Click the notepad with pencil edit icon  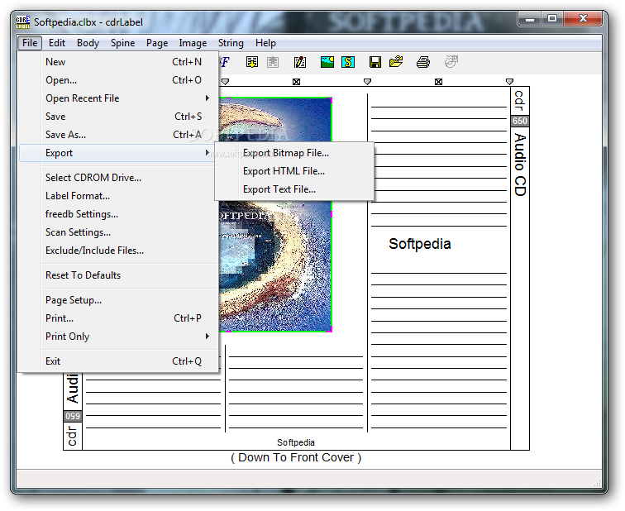coord(300,62)
